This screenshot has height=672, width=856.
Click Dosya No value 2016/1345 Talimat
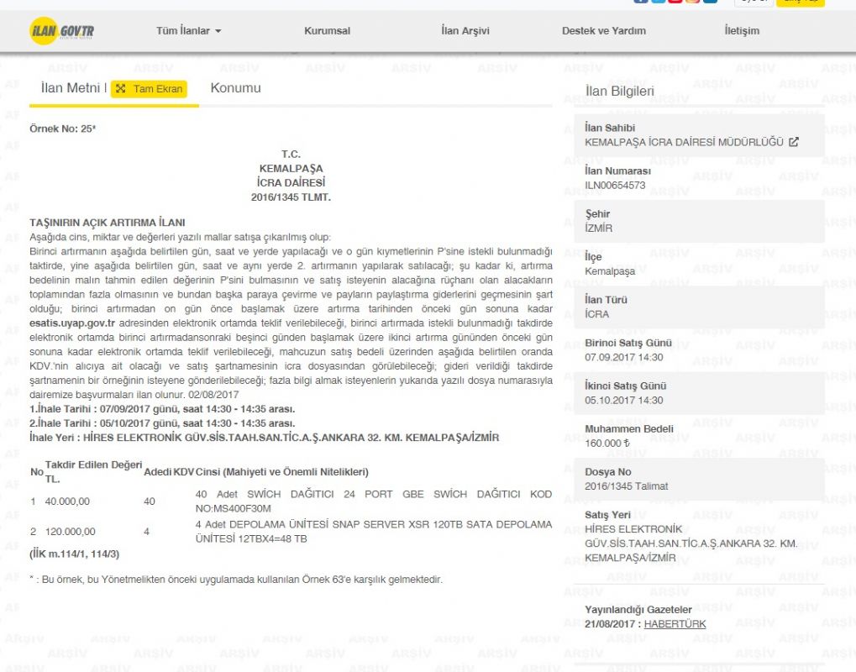coord(626,486)
